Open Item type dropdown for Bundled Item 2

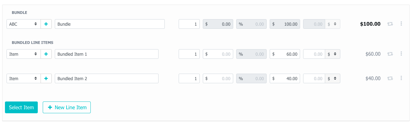pos(24,79)
